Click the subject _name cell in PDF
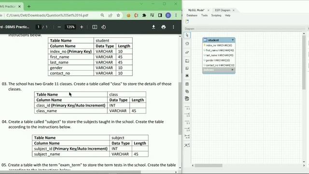 71,154
